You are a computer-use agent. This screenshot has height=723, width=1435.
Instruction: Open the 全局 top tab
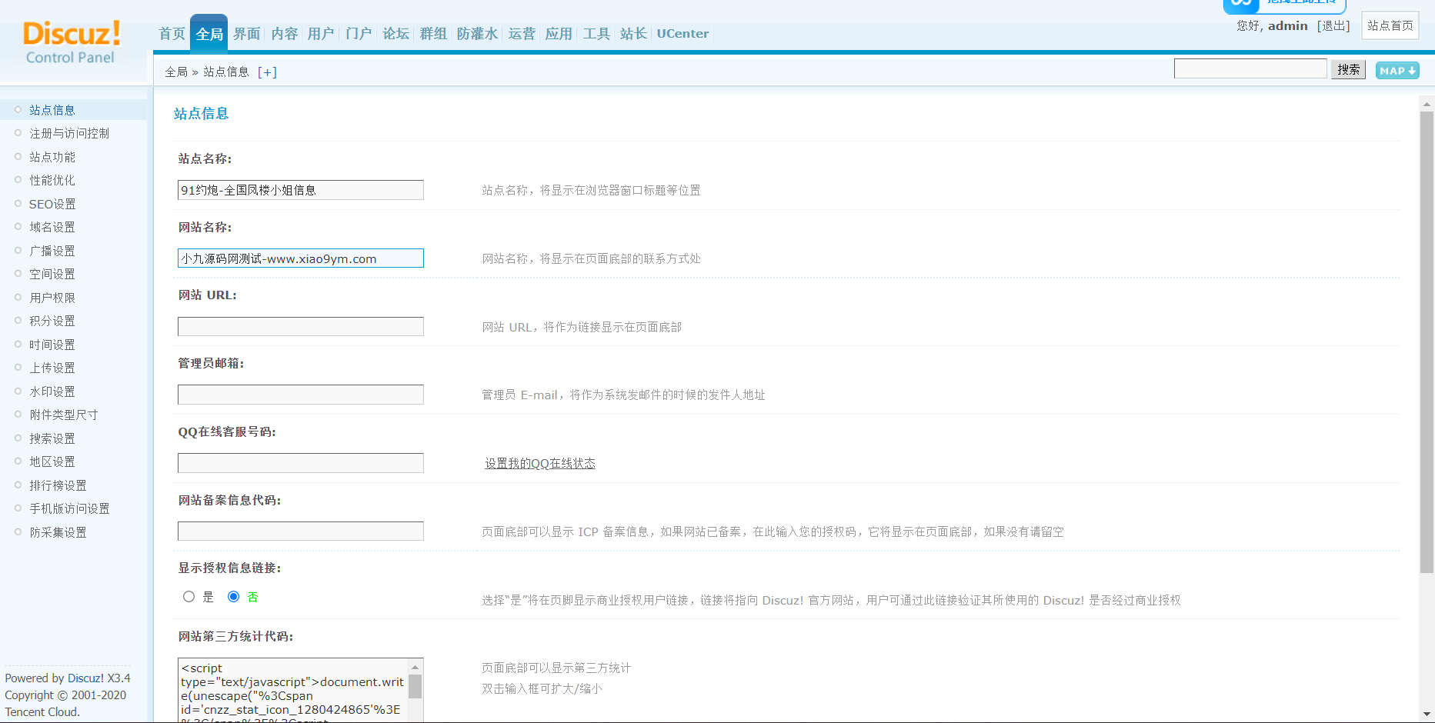[209, 34]
